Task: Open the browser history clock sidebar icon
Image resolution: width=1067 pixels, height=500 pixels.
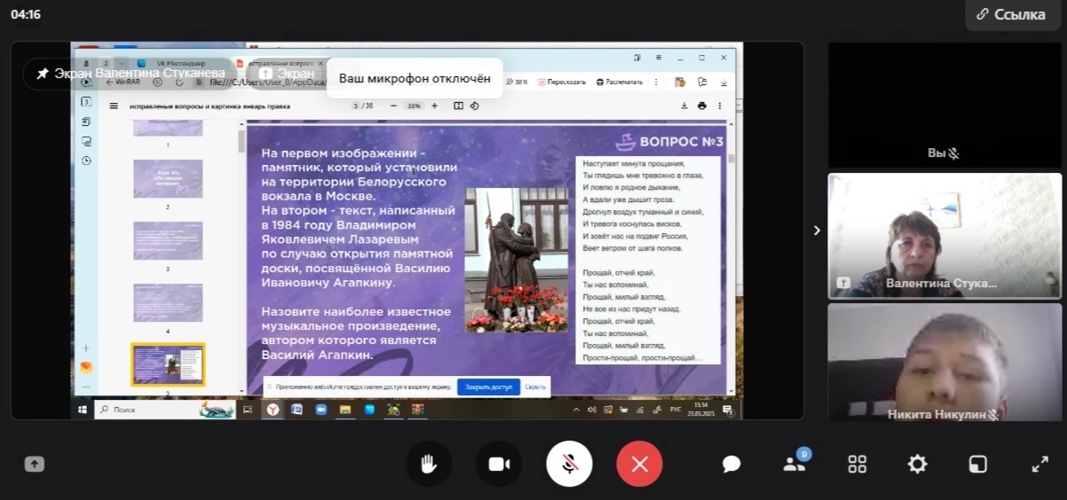Action: (86, 160)
